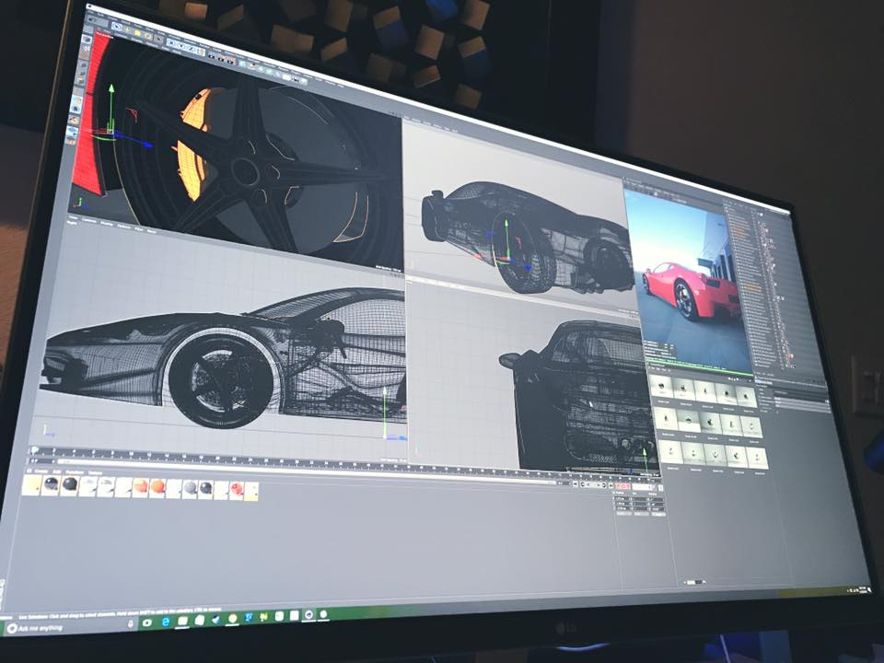
Task: Open the Camera objects icon in toolbar
Action: (x=295, y=79)
